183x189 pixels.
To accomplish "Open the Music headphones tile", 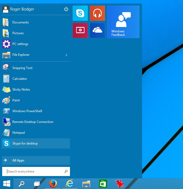I will (97, 13).
